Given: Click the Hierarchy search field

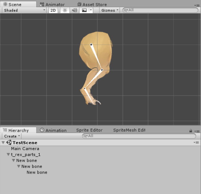Looking at the screenshot, I should (x=139, y=136).
